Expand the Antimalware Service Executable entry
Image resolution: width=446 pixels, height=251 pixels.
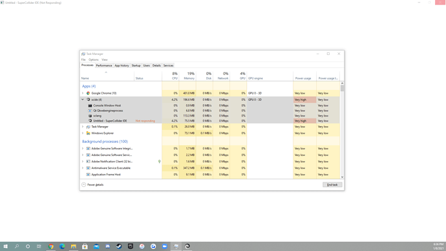83,168
